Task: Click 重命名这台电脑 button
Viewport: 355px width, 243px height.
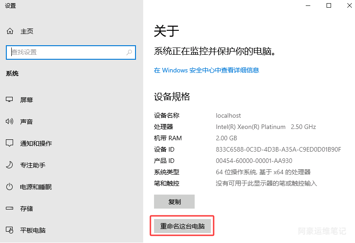Action: coord(182,226)
